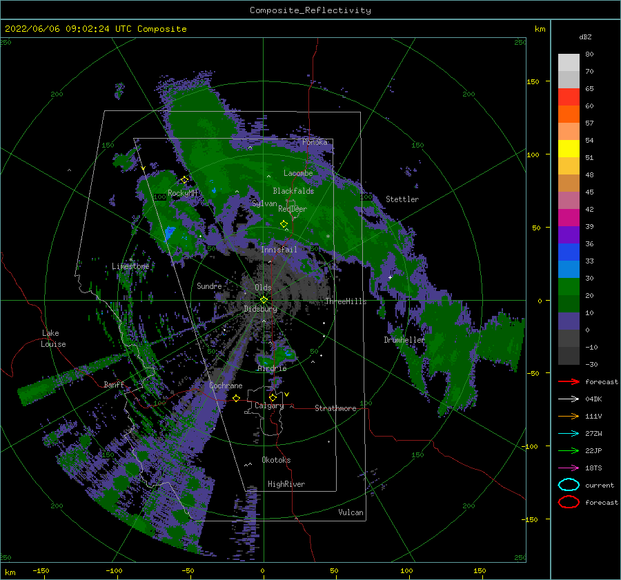621x580 pixels.
Task: Select the orange 111V arrow icon
Action: tap(569, 416)
